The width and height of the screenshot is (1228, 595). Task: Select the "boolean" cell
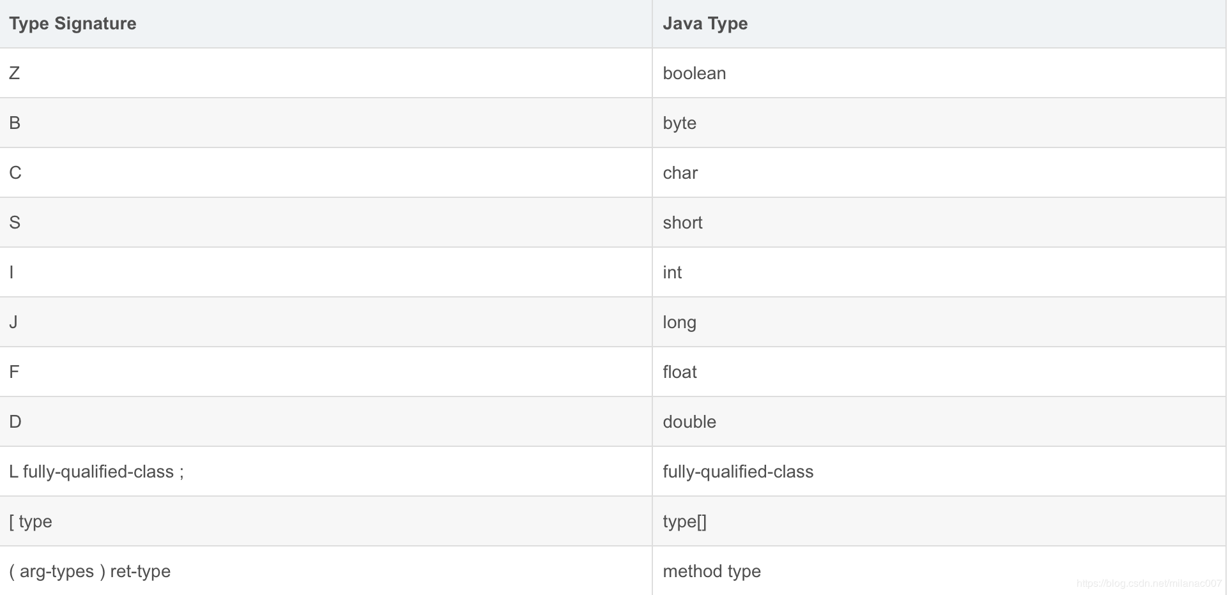[694, 73]
